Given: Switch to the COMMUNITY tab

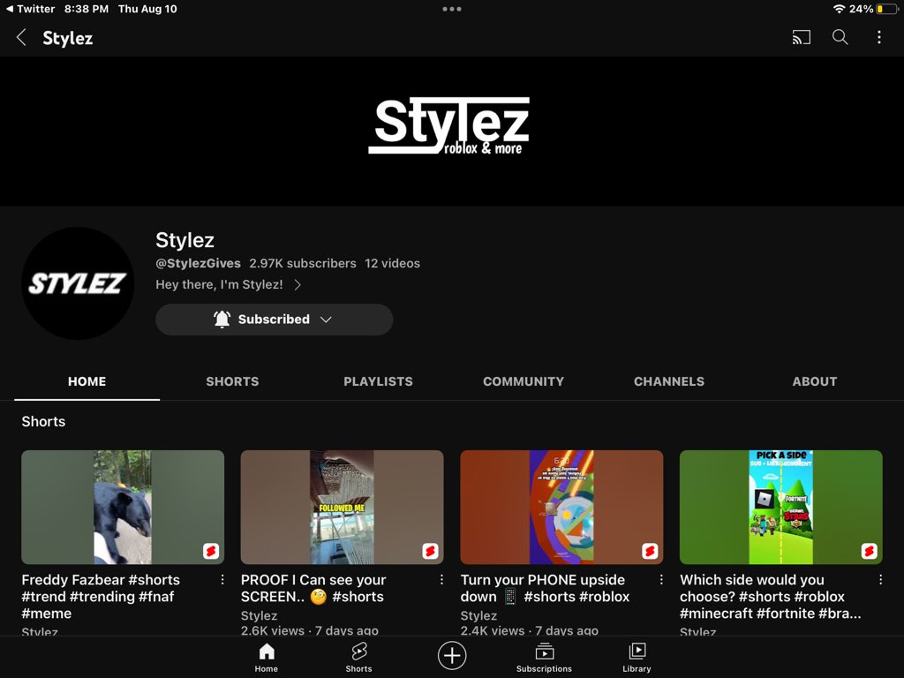Looking at the screenshot, I should 524,381.
